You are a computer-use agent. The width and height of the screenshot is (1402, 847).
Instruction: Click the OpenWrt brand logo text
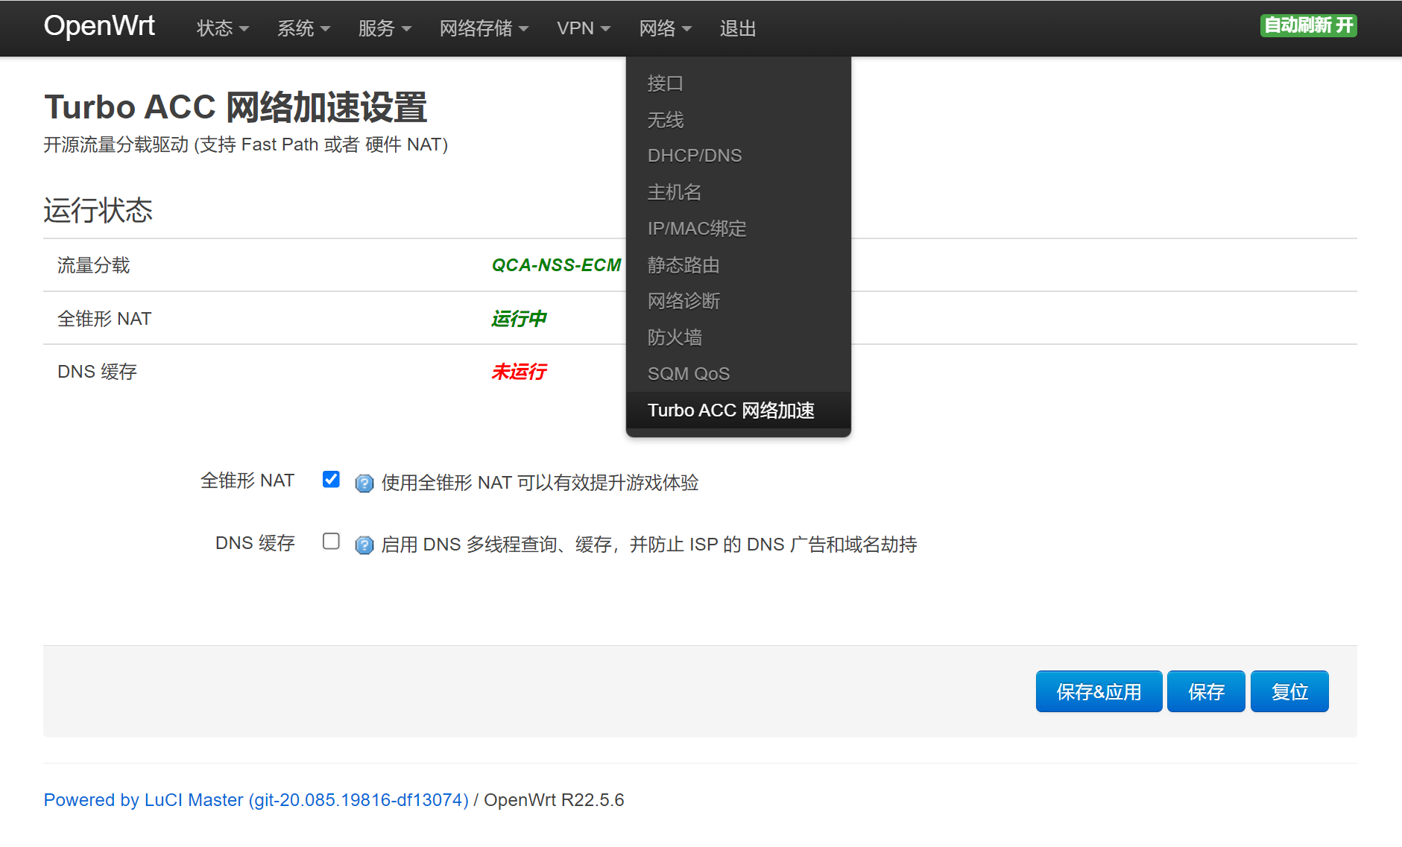[99, 26]
